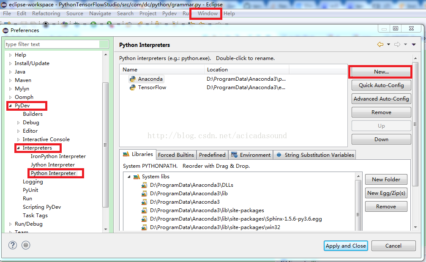Click the record preferences circle icon

[26, 245]
